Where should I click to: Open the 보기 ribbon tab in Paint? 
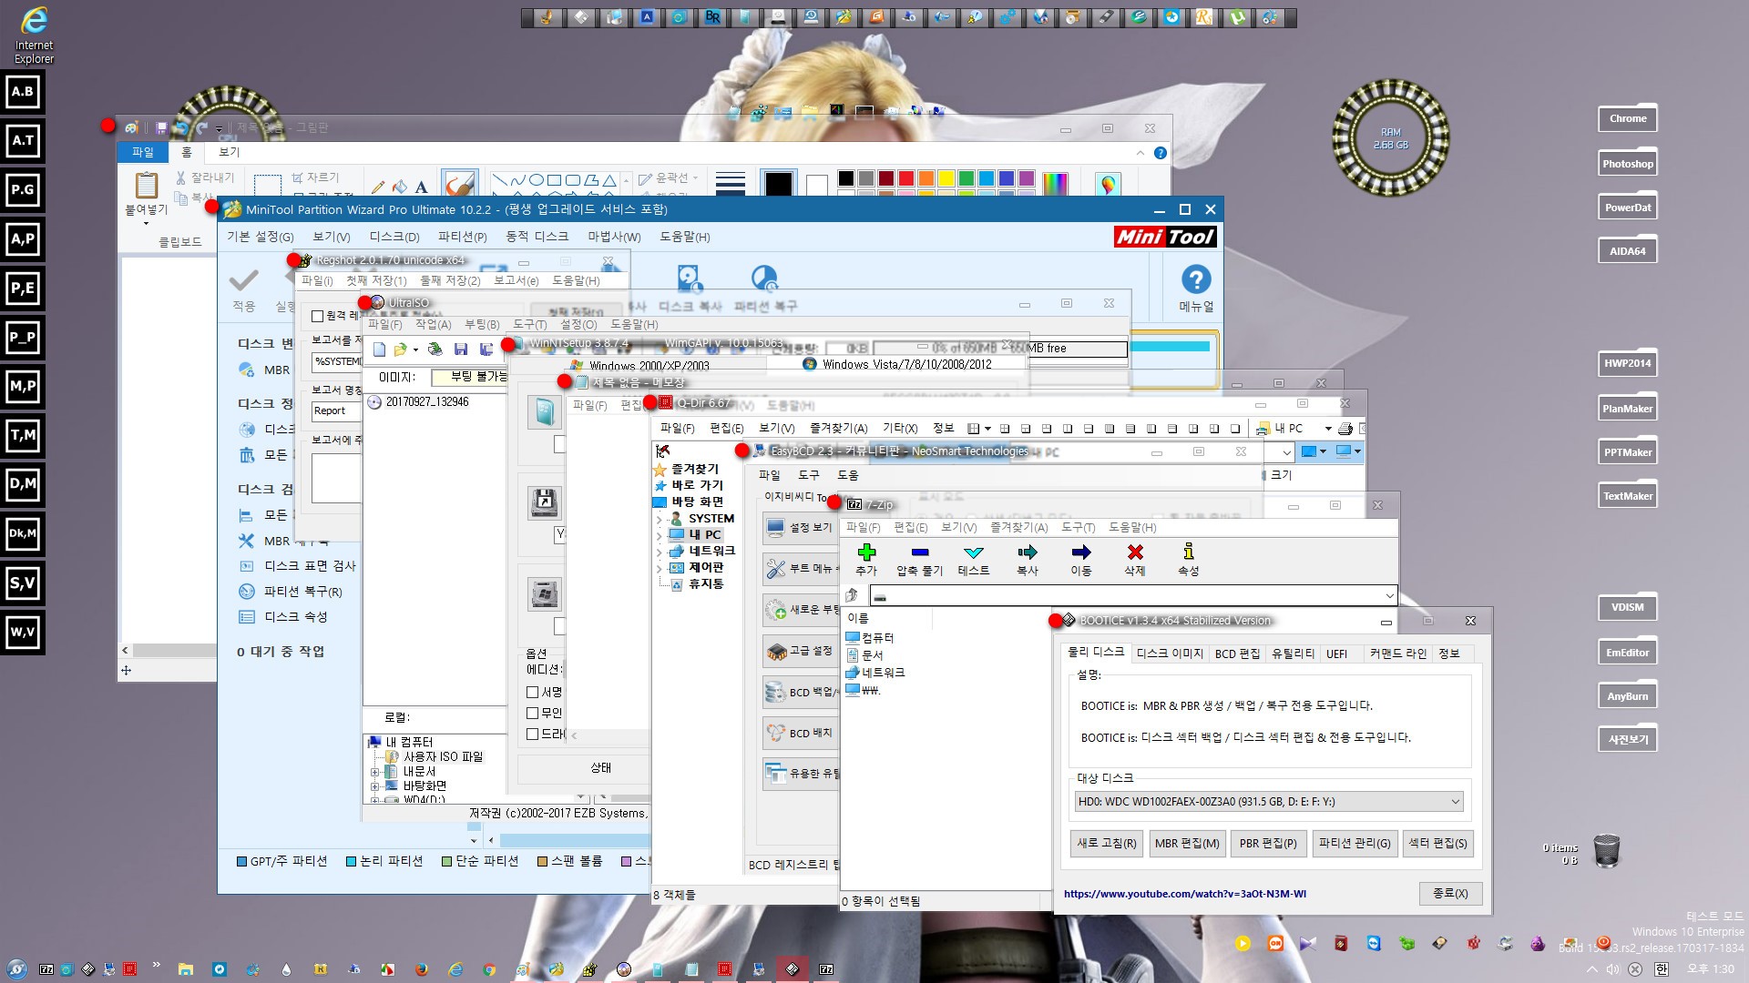[230, 152]
